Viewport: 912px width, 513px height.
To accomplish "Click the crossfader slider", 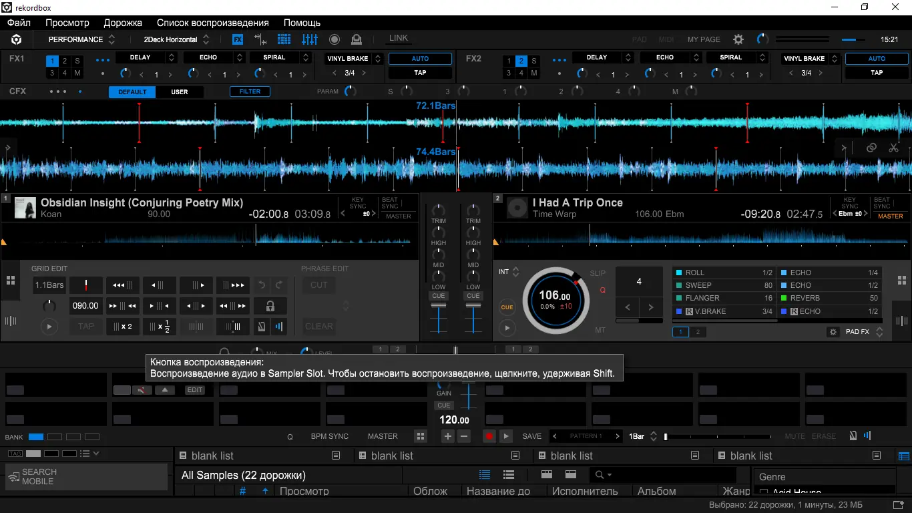I will (x=456, y=349).
